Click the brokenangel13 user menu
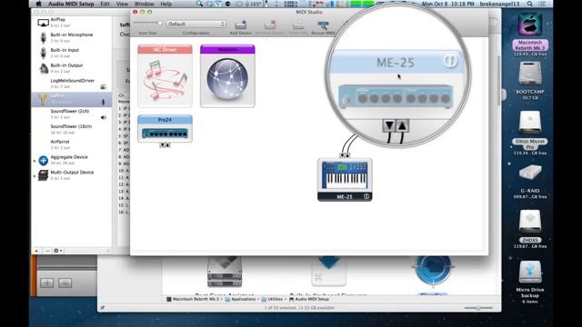 [499, 4]
